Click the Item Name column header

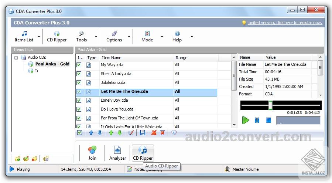pos(137,58)
